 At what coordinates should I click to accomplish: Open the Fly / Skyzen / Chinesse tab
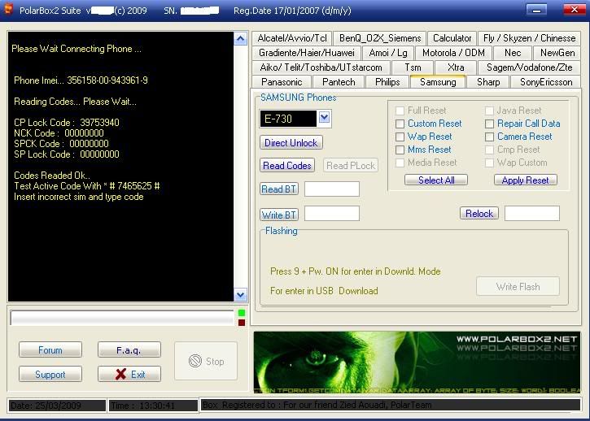click(x=529, y=38)
